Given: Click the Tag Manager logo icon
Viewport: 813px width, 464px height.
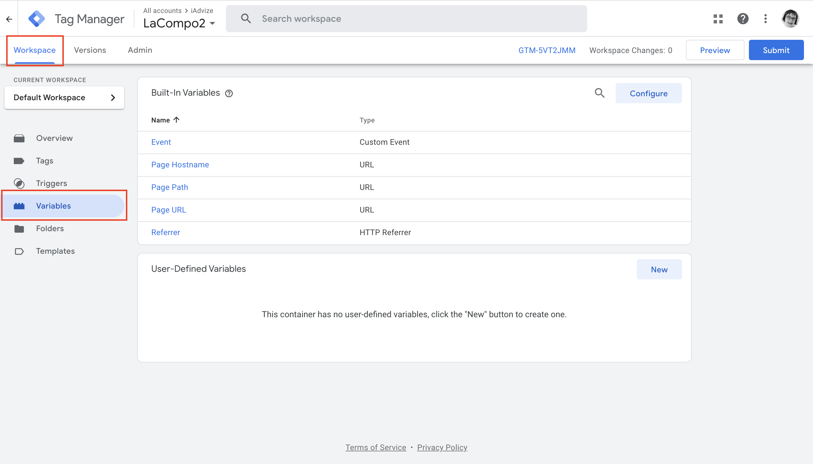Looking at the screenshot, I should [36, 19].
